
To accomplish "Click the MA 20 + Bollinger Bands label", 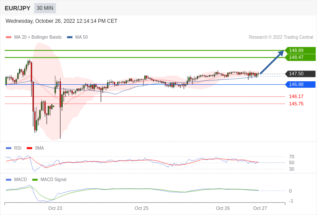I will 38,37.
